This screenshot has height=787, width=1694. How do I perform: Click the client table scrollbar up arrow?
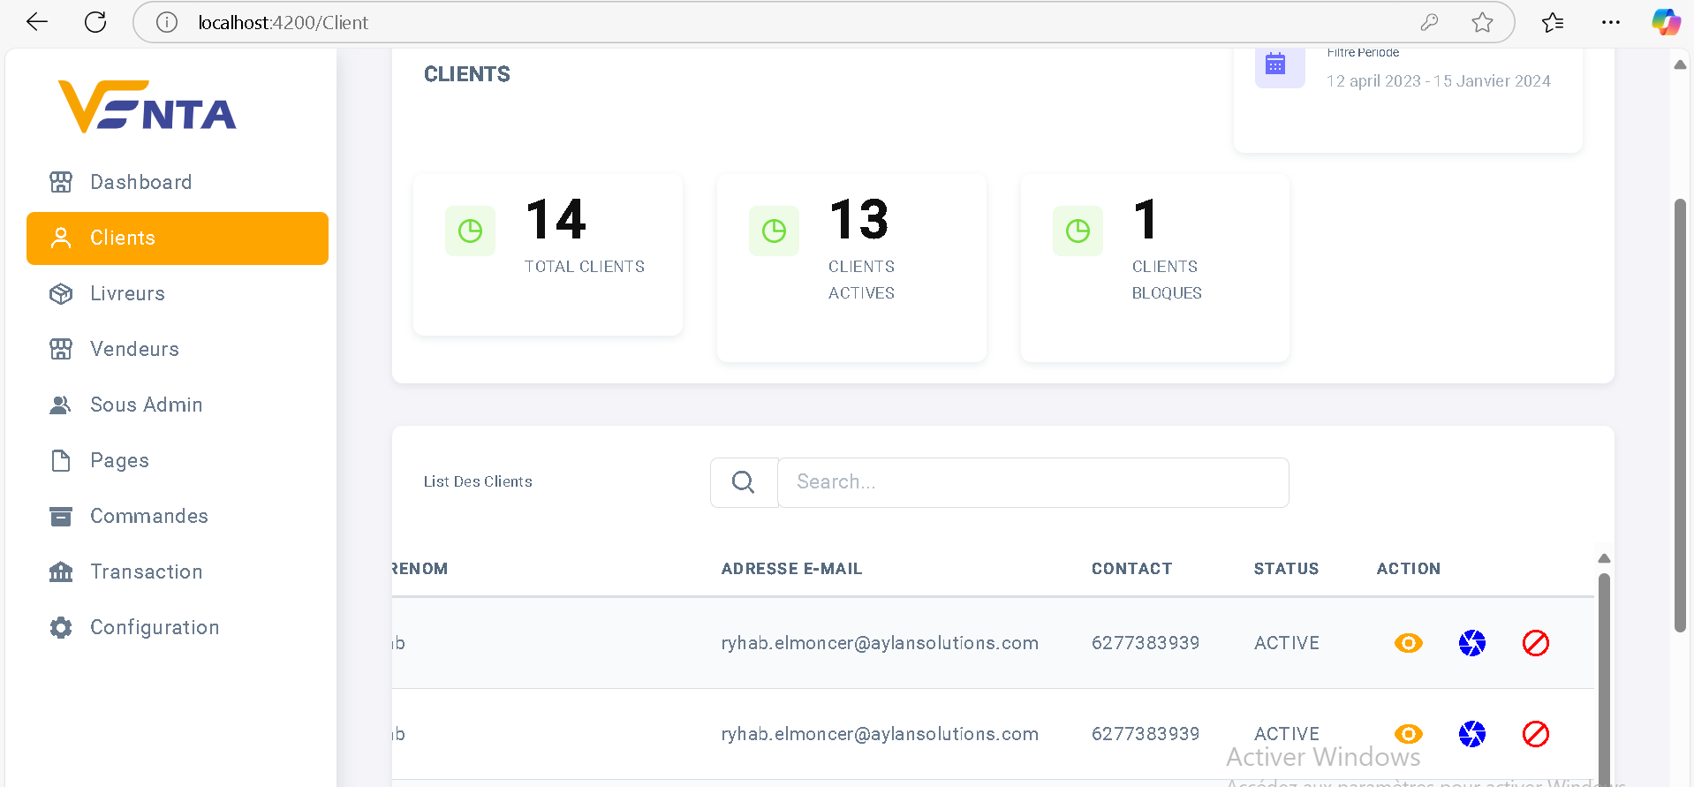coord(1604,558)
